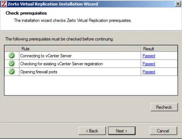Select 'Checking for existing vCenter Server registration' text
The height and width of the screenshot is (139, 182).
(x=62, y=64)
